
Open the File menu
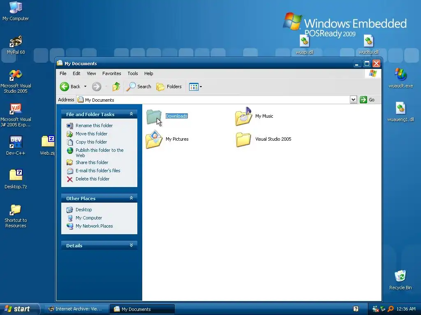[63, 73]
